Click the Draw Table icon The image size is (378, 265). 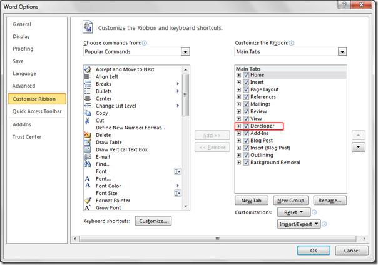[88, 142]
